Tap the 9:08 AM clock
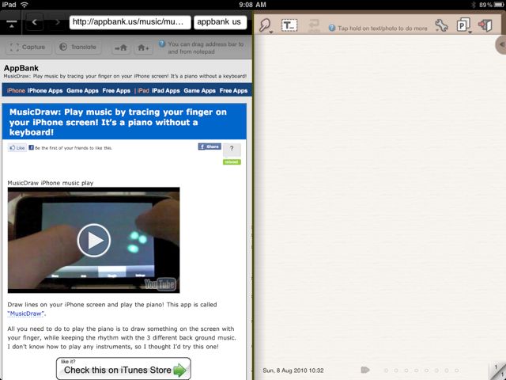 pyautogui.click(x=253, y=5)
